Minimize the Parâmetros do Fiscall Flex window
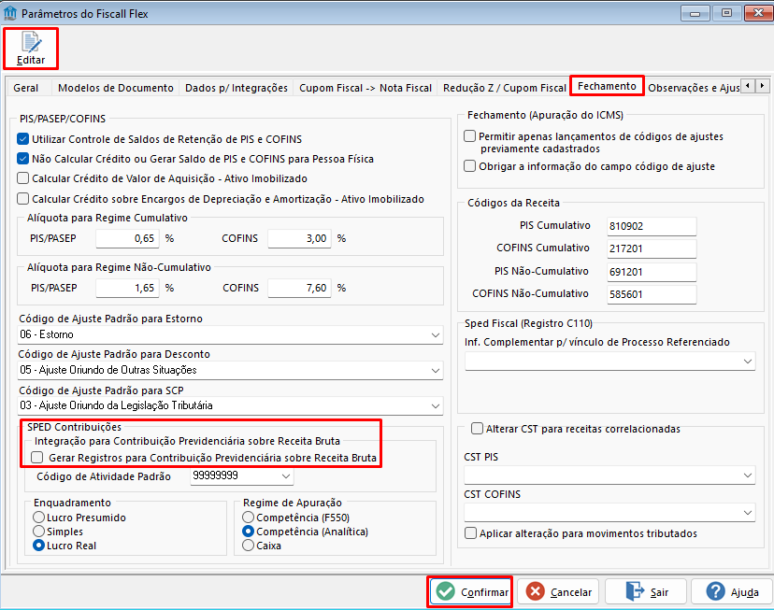The width and height of the screenshot is (774, 610). (695, 13)
